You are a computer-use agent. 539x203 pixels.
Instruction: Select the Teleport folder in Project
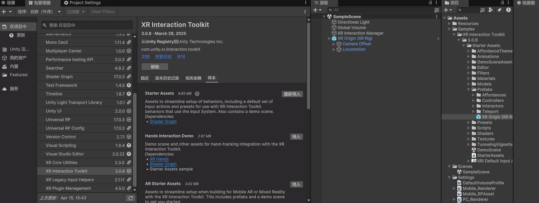point(490,111)
